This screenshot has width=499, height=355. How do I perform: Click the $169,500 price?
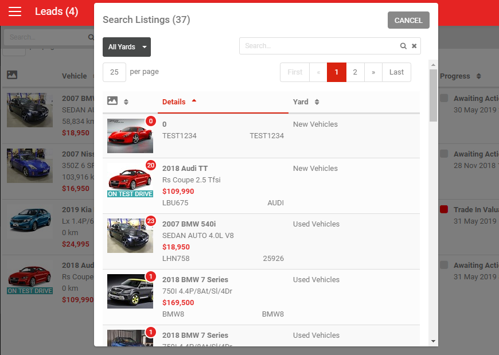click(x=178, y=302)
